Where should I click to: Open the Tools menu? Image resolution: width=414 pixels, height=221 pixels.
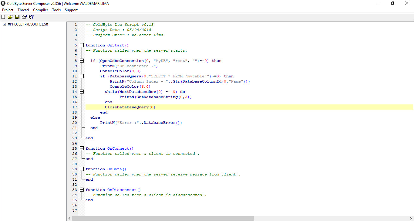coord(56,10)
